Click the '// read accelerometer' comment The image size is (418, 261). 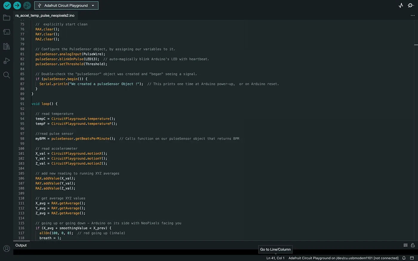[56, 149]
